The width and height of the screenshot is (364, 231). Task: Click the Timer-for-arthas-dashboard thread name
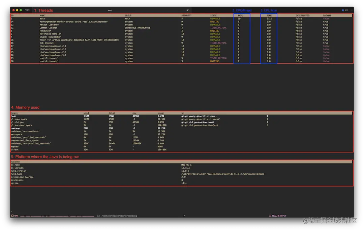pyautogui.click(x=79, y=40)
